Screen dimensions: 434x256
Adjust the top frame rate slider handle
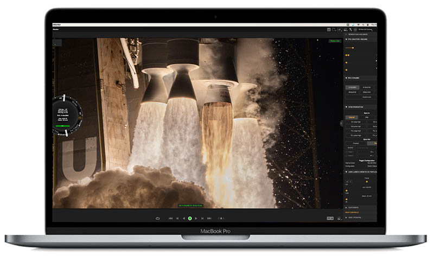click(353, 48)
